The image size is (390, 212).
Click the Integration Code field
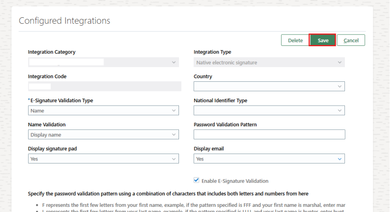(x=105, y=87)
